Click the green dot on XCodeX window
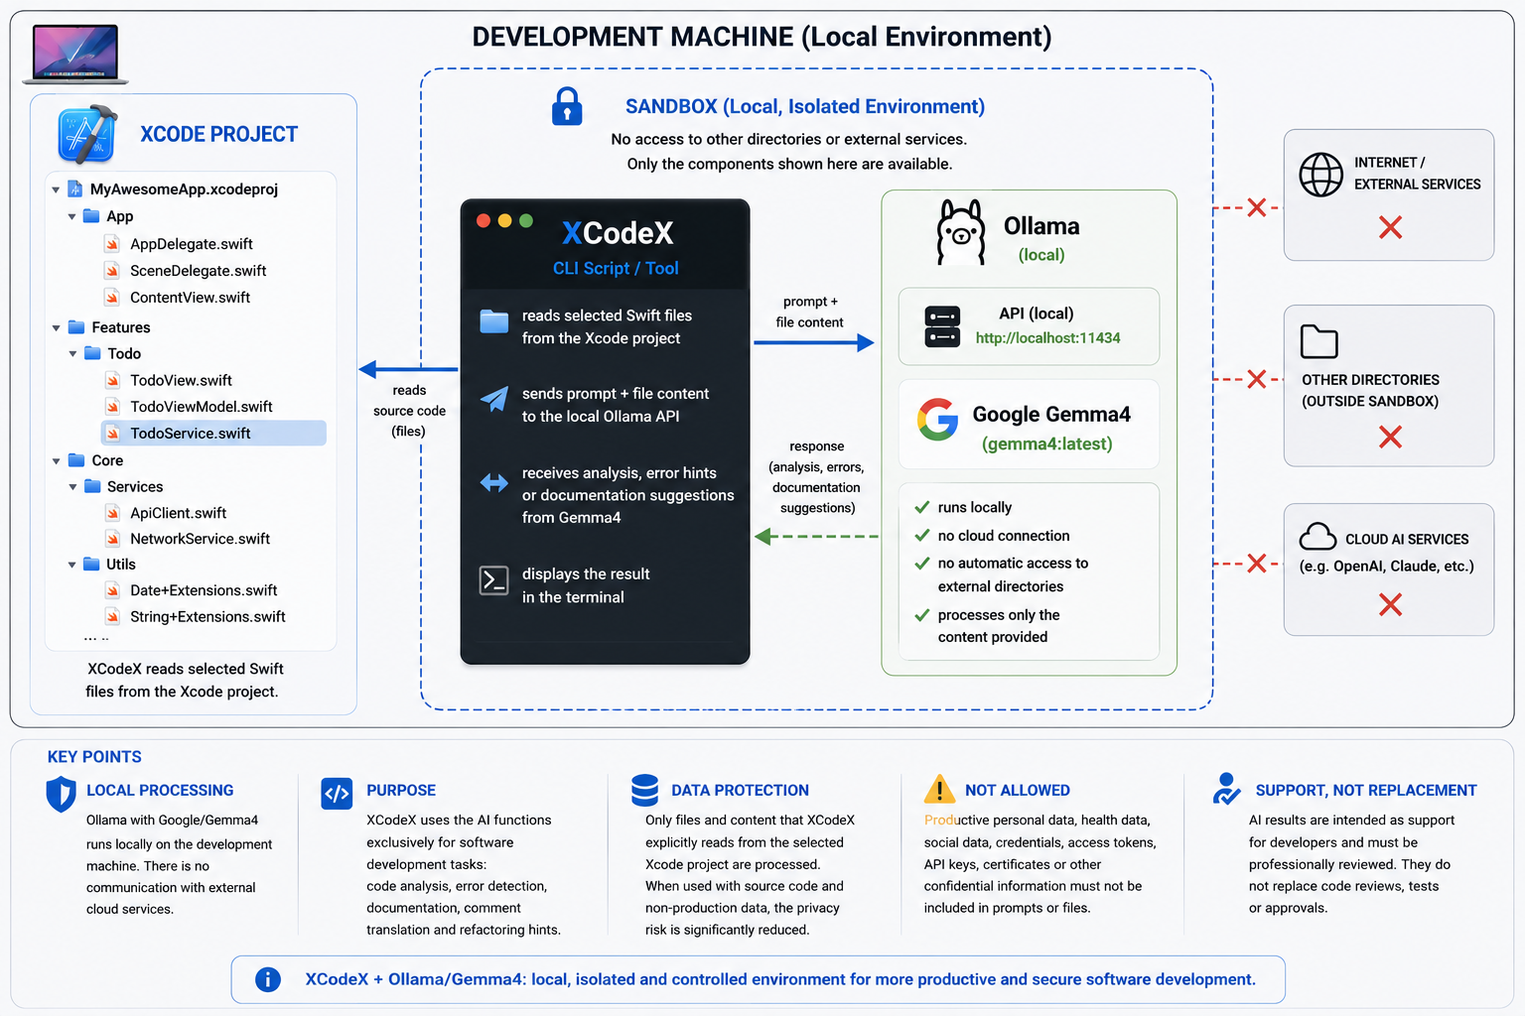Viewport: 1525px width, 1016px height. [x=526, y=220]
